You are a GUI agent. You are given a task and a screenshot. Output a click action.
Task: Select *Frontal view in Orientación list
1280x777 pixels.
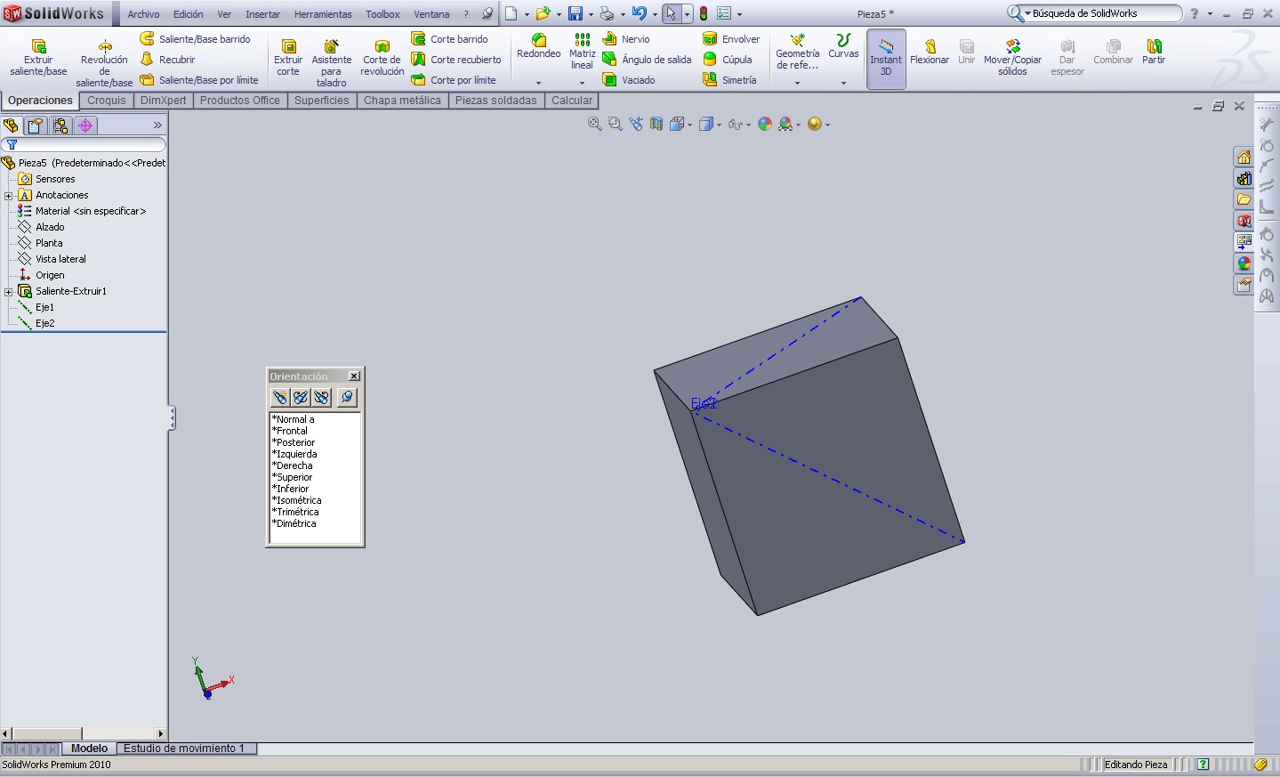[x=290, y=431]
